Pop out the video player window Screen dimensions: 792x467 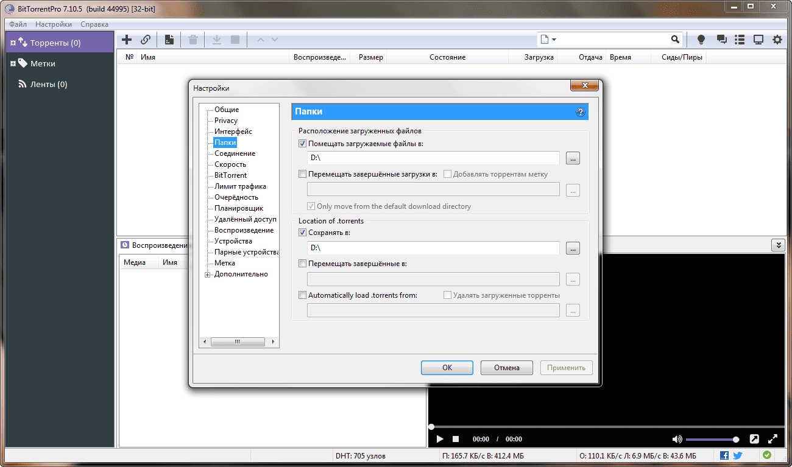(754, 439)
